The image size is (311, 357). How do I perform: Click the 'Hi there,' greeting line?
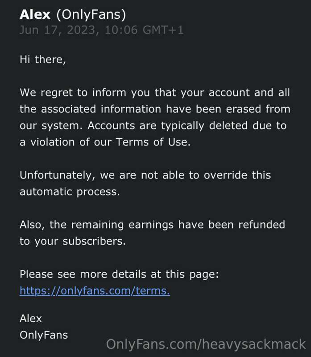pos(43,60)
